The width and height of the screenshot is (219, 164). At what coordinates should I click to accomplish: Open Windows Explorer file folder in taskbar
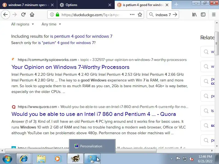pyautogui.click(x=41, y=159)
